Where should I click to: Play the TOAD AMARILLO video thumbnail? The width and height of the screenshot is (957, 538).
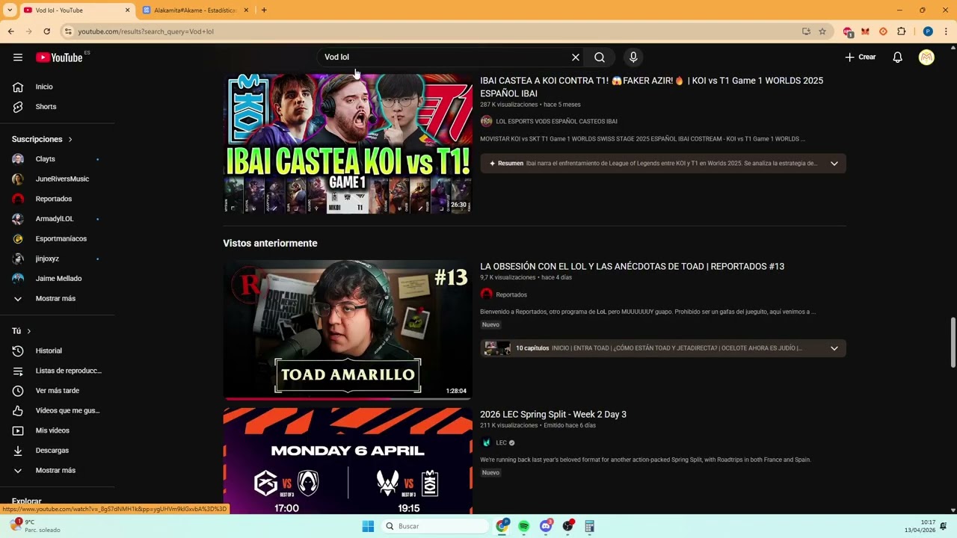pyautogui.click(x=348, y=330)
